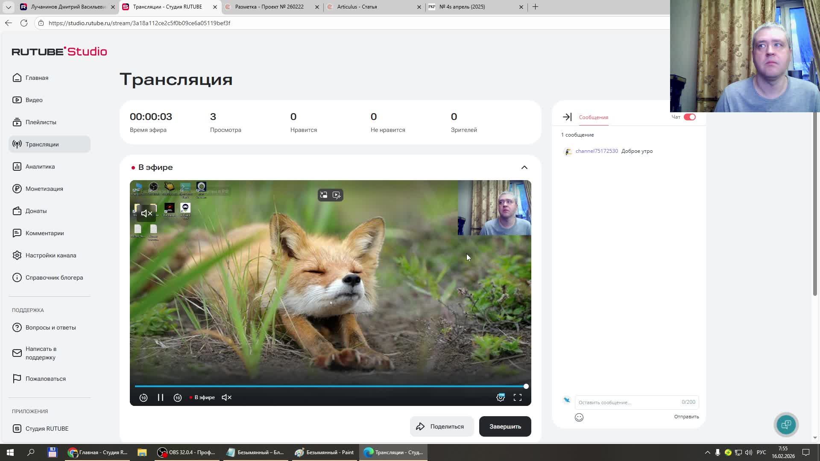Unmute the player volume icon

[x=227, y=397]
